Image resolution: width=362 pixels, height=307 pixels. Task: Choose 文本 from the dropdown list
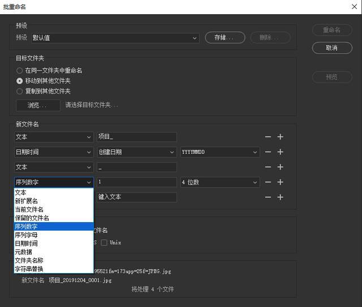tap(54, 192)
